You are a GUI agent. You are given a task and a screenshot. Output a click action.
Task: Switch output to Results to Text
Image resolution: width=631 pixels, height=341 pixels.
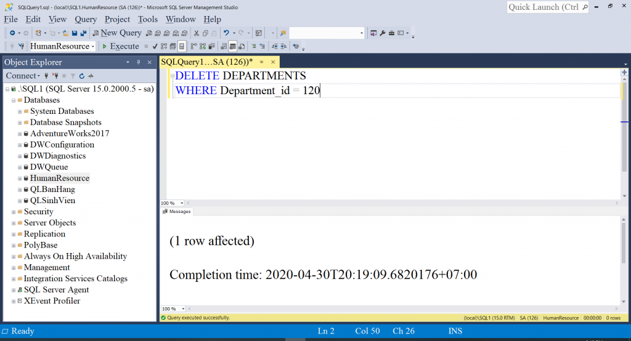(x=223, y=46)
